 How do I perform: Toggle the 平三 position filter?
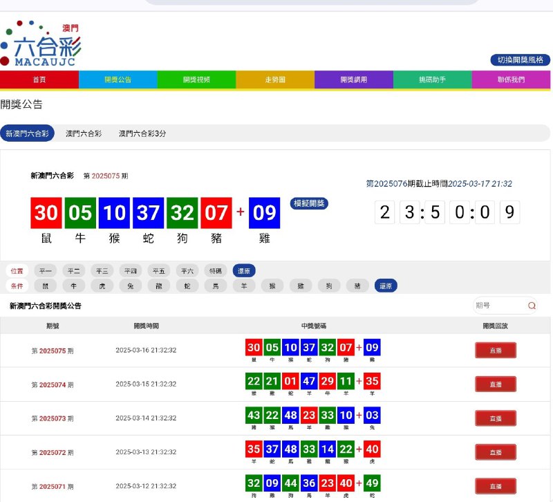coord(102,270)
